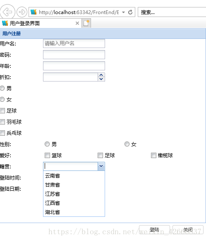
Task: Decrease 折扣 value with down spinner
Action: point(101,79)
